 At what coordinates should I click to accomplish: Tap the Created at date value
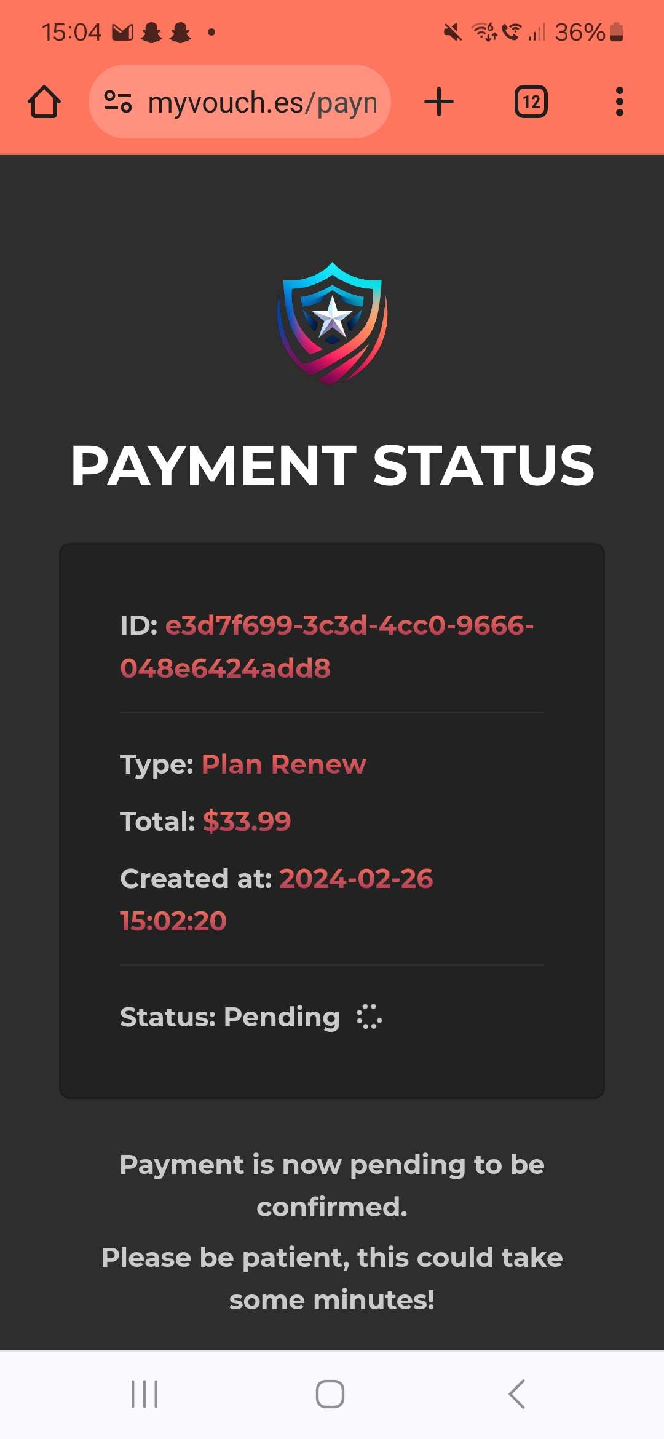(x=355, y=879)
